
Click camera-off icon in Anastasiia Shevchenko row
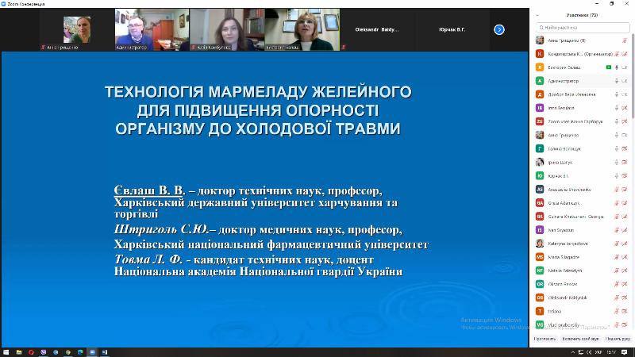point(625,190)
